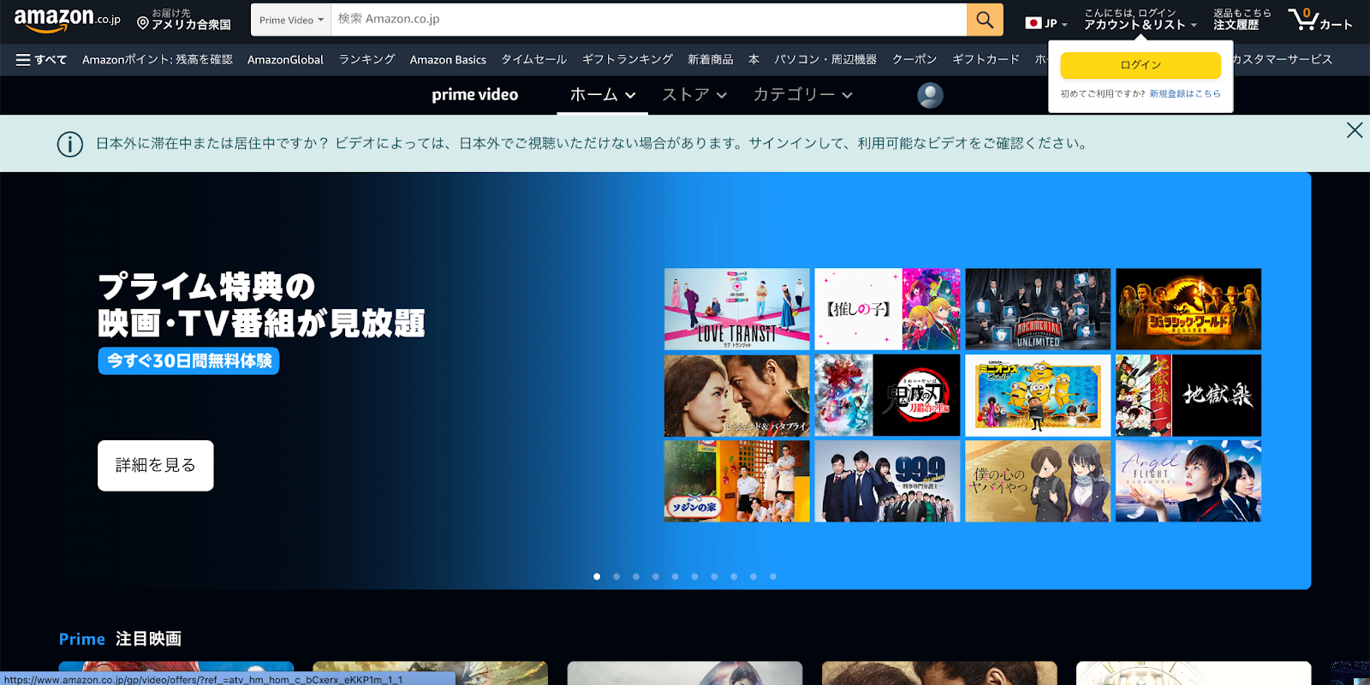Viewport: 1370px width, 685px height.
Task: Select the 地獄楽 thumbnail
Action: (x=1188, y=396)
